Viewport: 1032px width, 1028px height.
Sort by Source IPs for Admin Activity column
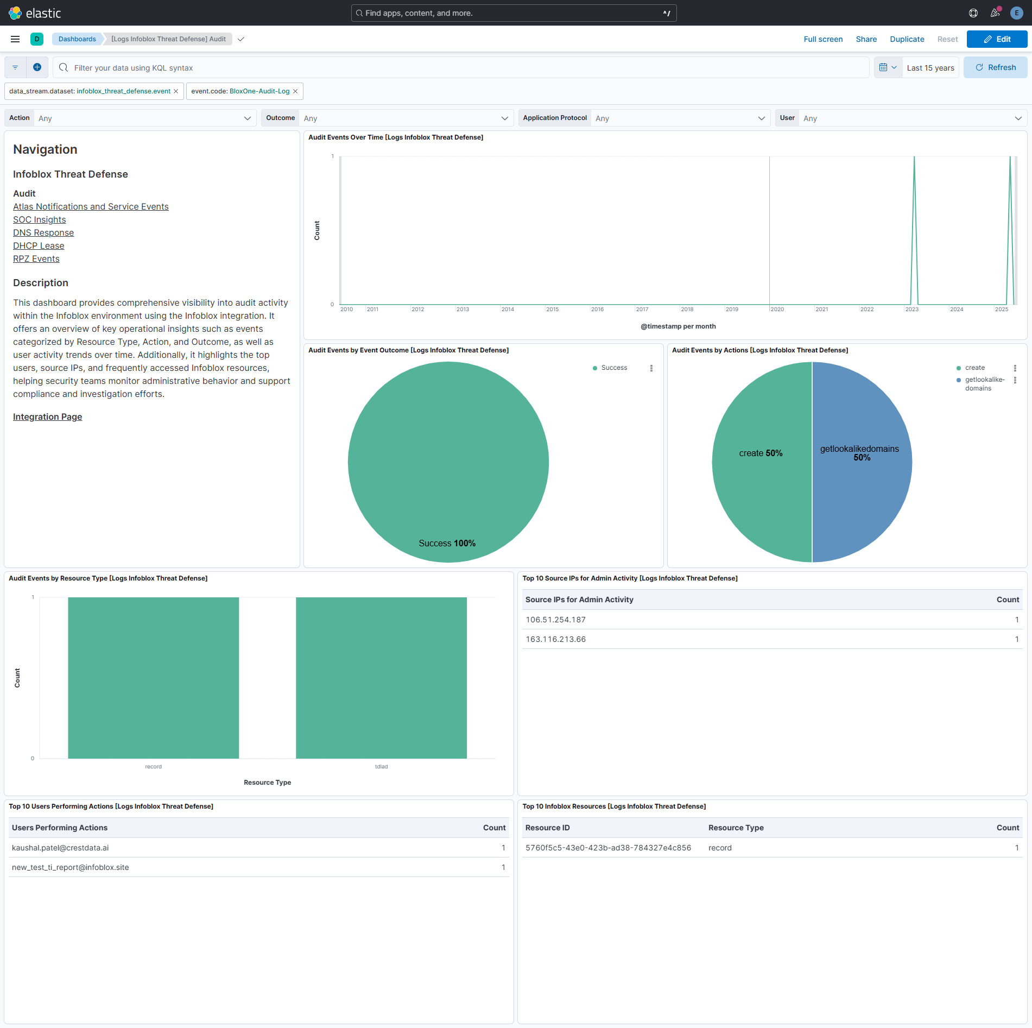pos(579,600)
